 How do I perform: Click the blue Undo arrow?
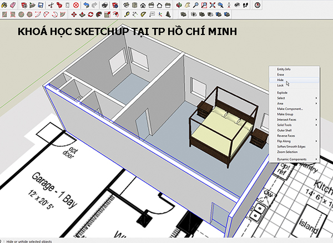(x=86, y=5)
